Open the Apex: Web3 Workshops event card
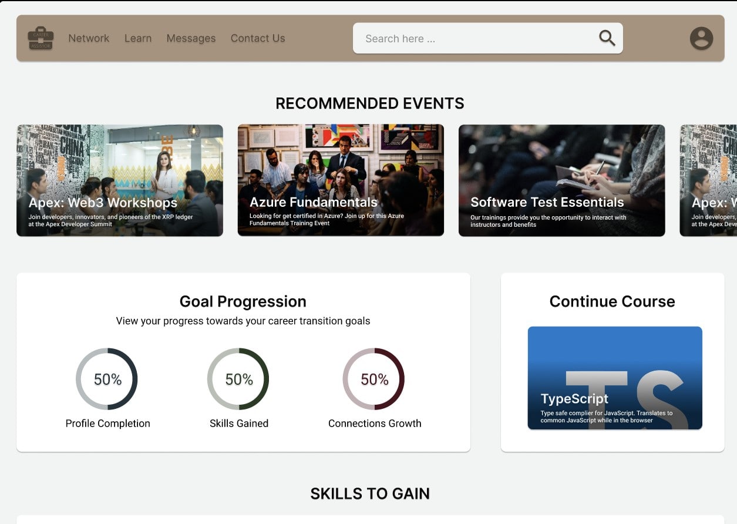This screenshot has width=737, height=524. [120, 180]
